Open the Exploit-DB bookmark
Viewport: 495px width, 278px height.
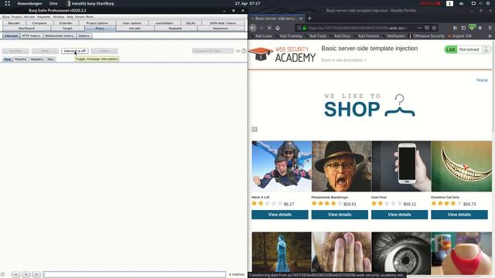(459, 36)
